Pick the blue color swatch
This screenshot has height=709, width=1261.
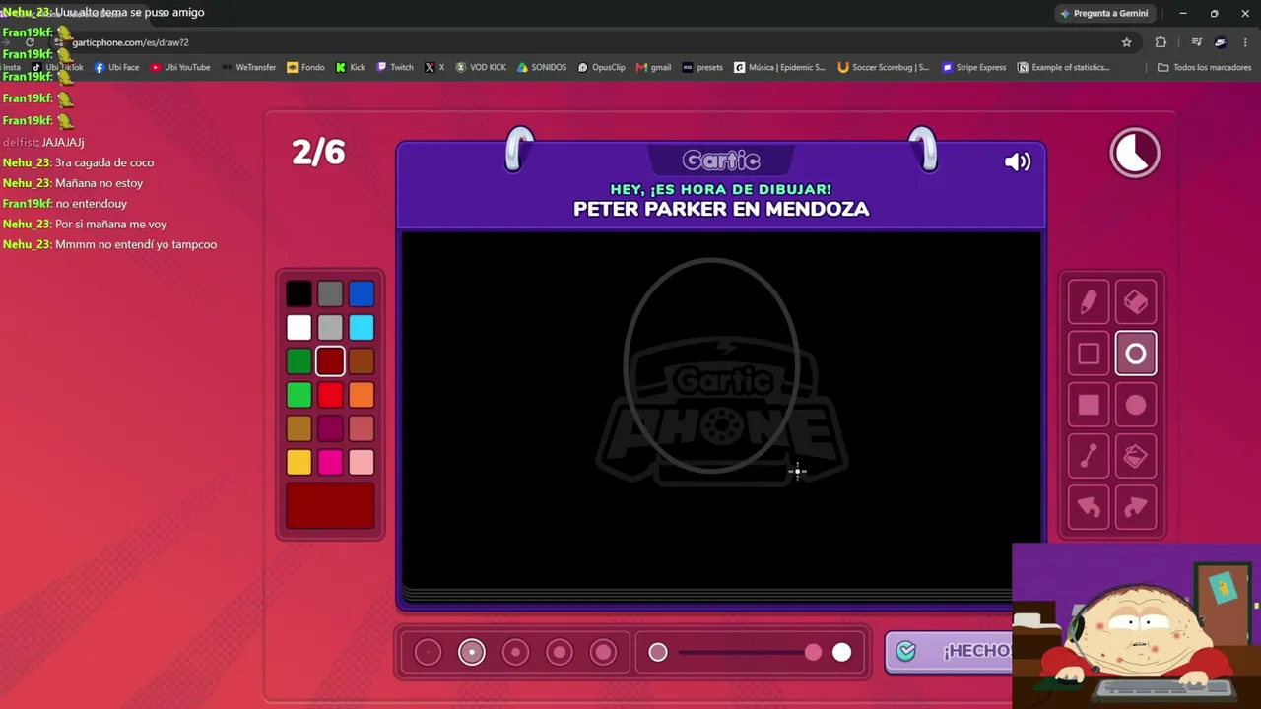coord(362,293)
